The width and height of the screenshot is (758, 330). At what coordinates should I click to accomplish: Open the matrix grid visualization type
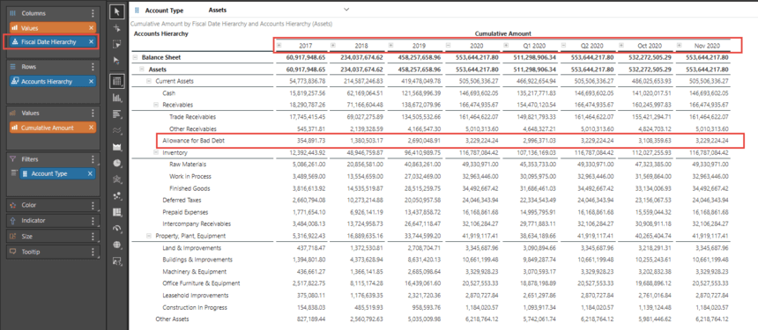[x=116, y=81]
